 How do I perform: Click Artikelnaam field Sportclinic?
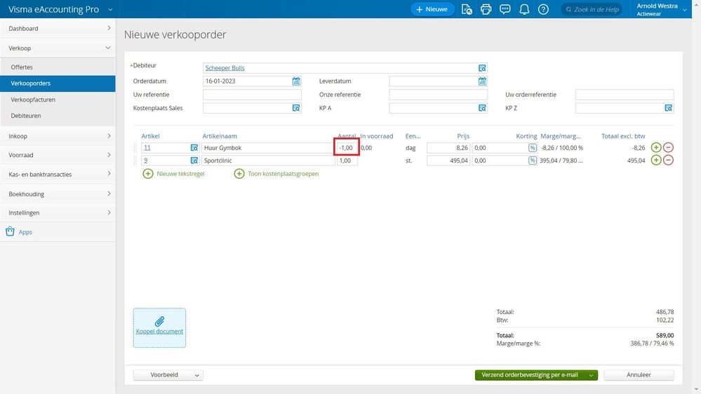coord(268,161)
